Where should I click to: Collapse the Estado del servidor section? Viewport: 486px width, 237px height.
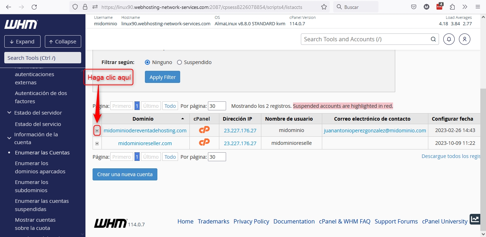(x=9, y=113)
